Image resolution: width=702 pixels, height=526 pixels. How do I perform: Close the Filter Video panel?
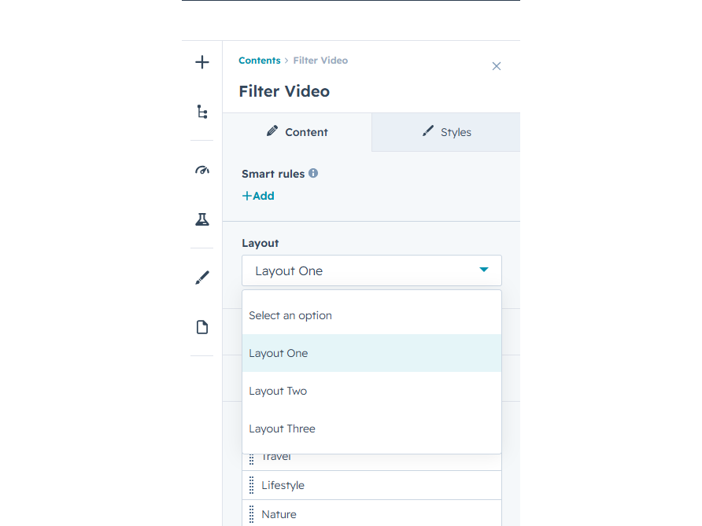pos(496,66)
